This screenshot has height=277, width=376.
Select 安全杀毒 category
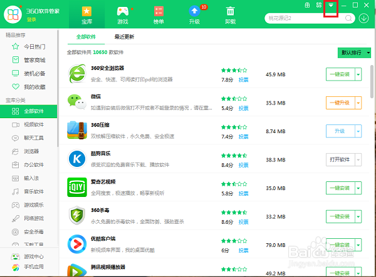29,232
